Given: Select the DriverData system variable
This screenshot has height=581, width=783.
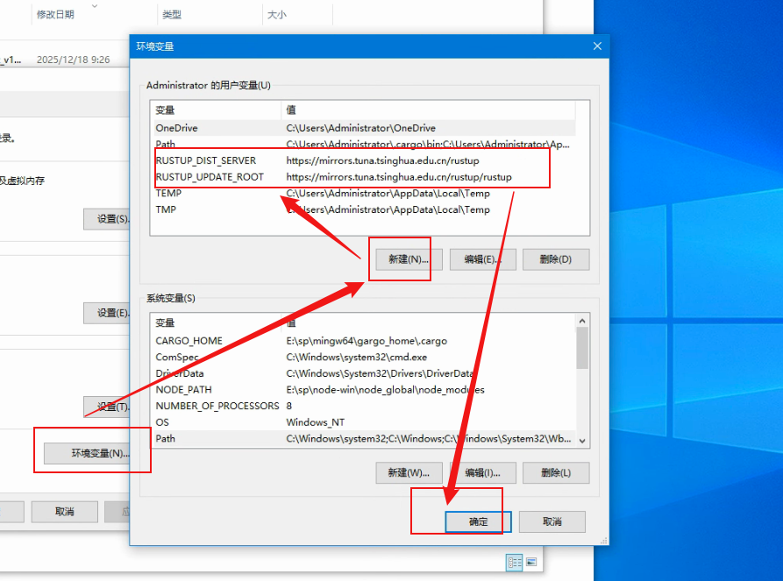Looking at the screenshot, I should tap(363, 373).
